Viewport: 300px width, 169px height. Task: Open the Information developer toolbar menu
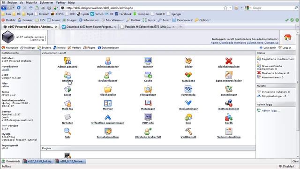click(90, 20)
